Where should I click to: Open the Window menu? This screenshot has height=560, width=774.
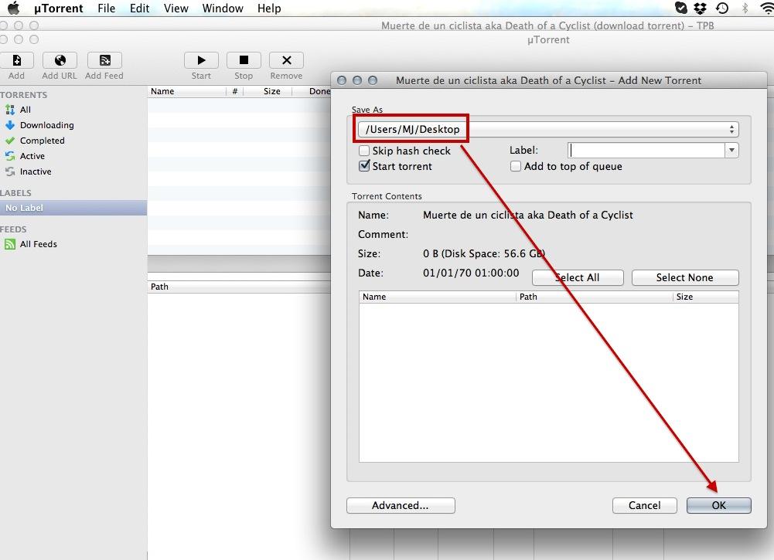[x=223, y=8]
